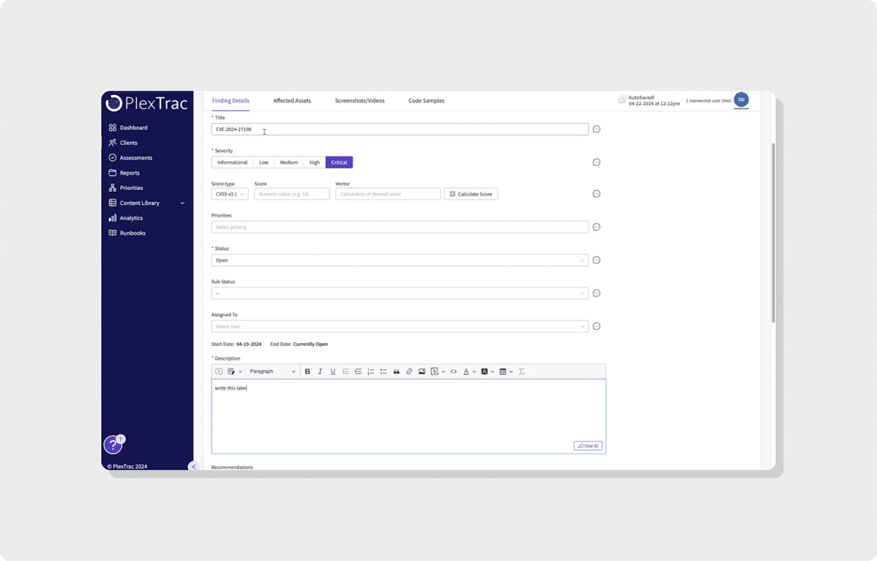Open the font background color picker
The width and height of the screenshot is (877, 561).
point(487,372)
